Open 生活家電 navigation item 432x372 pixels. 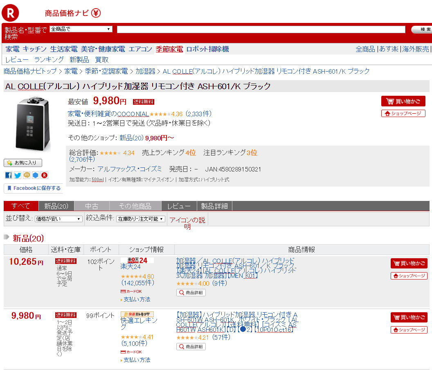tap(64, 49)
